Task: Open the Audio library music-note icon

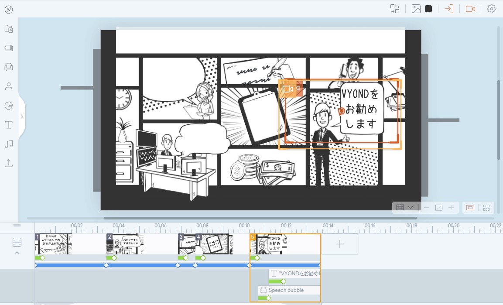Action: [9, 144]
